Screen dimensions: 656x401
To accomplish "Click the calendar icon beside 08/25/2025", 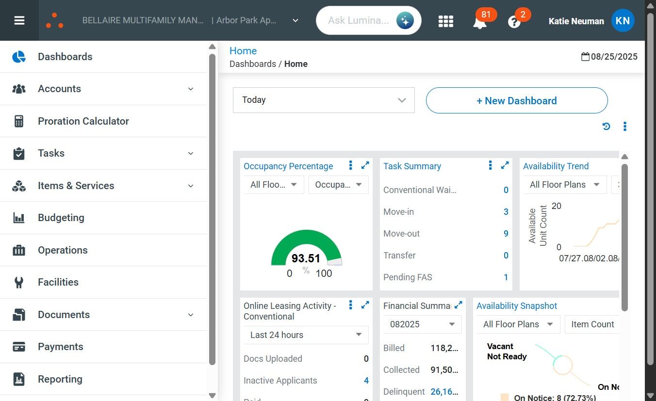I will pyautogui.click(x=585, y=57).
